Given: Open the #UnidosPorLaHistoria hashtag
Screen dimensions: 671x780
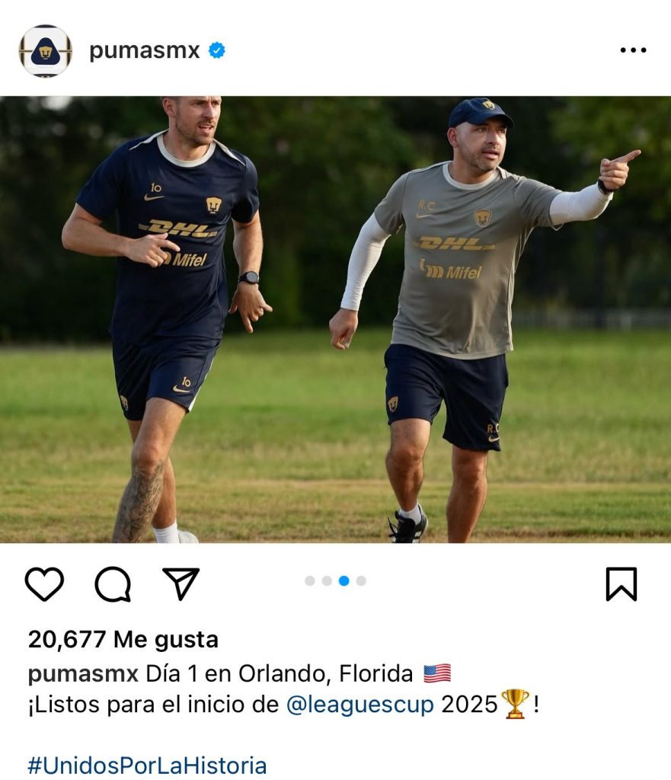Looking at the screenshot, I should 147,765.
